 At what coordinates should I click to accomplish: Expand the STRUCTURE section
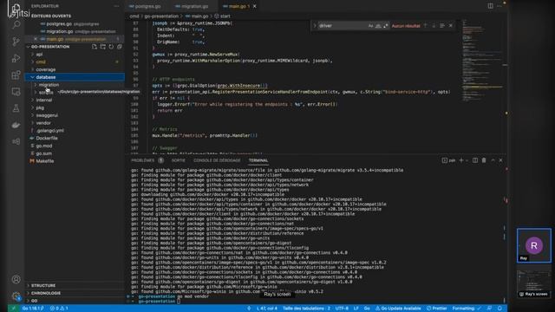coord(43,285)
